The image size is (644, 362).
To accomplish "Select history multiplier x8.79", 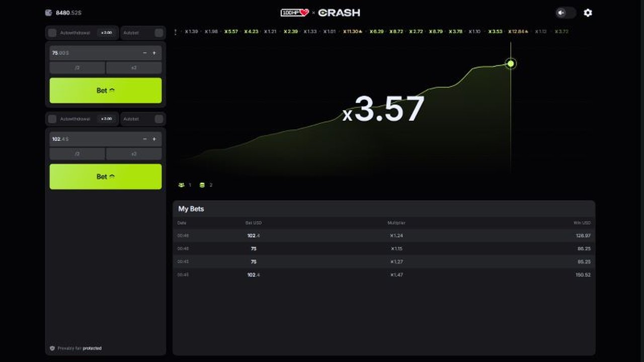I will [436, 32].
